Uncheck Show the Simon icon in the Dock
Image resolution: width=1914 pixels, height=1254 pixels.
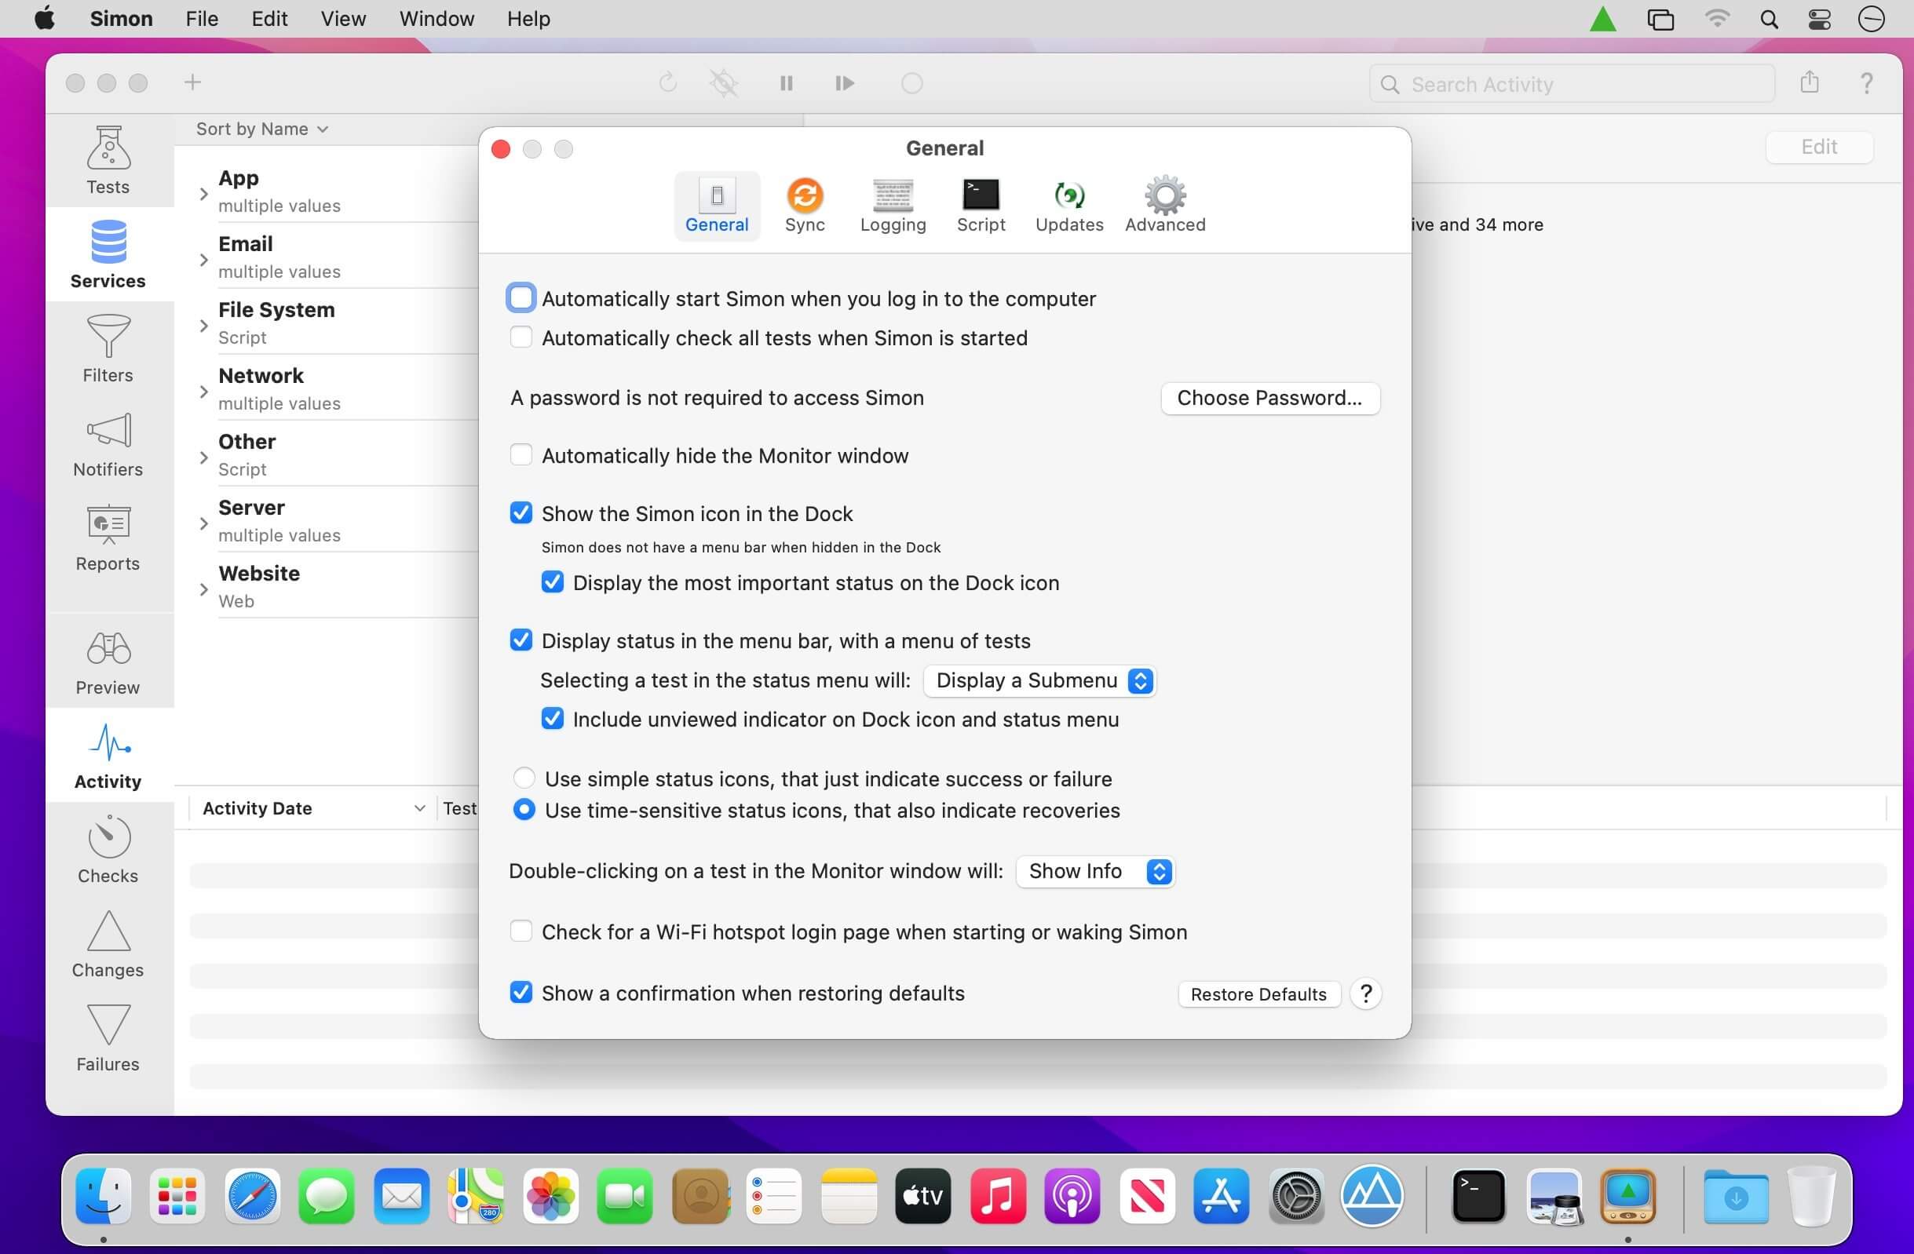click(521, 513)
